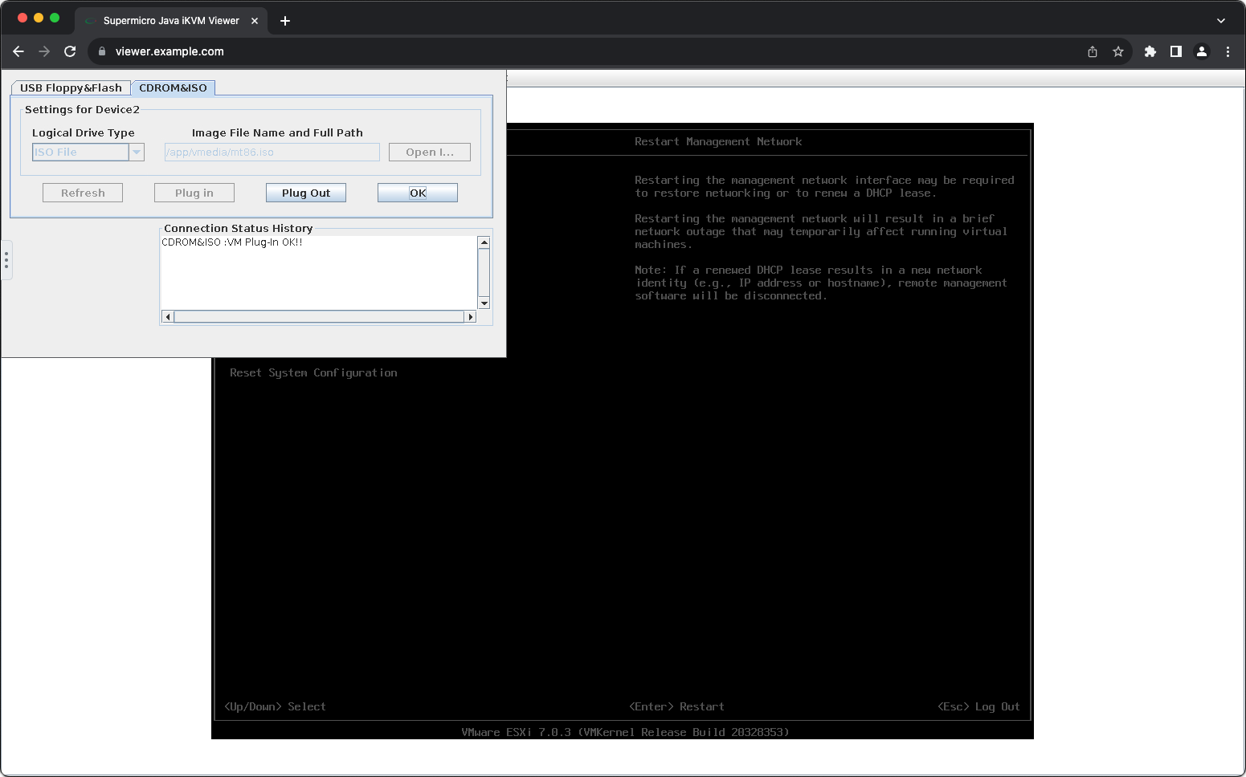Click the browser back arrow icon

point(18,51)
